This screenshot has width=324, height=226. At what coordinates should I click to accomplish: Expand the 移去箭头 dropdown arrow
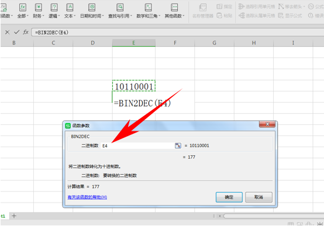[x=304, y=7]
